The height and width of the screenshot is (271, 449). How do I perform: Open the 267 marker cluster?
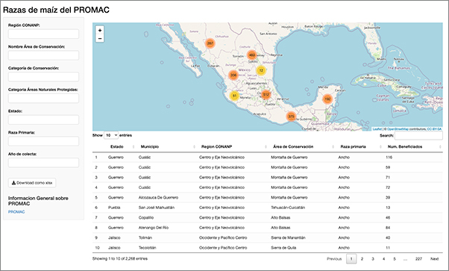(210, 43)
